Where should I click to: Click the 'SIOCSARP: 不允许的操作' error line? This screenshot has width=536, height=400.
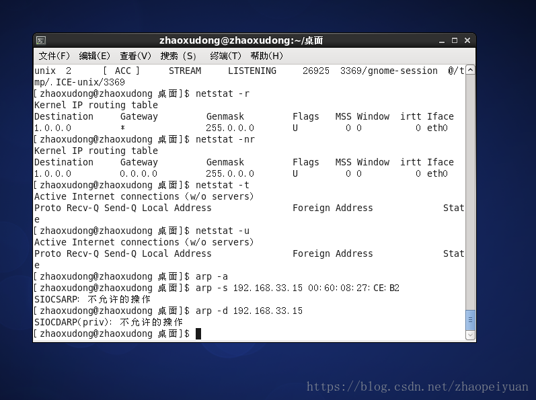coord(92,299)
